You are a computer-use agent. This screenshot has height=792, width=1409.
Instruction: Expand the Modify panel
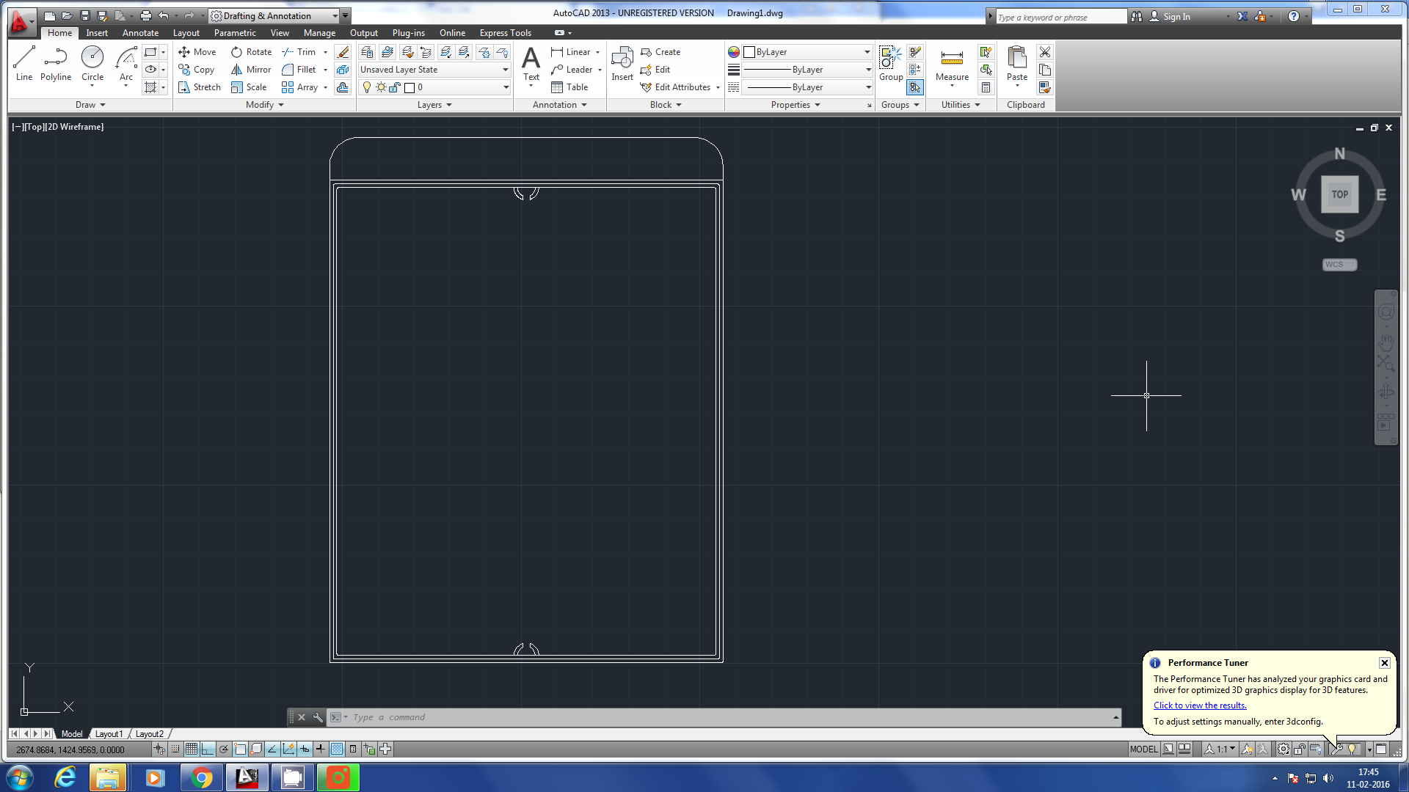[265, 105]
